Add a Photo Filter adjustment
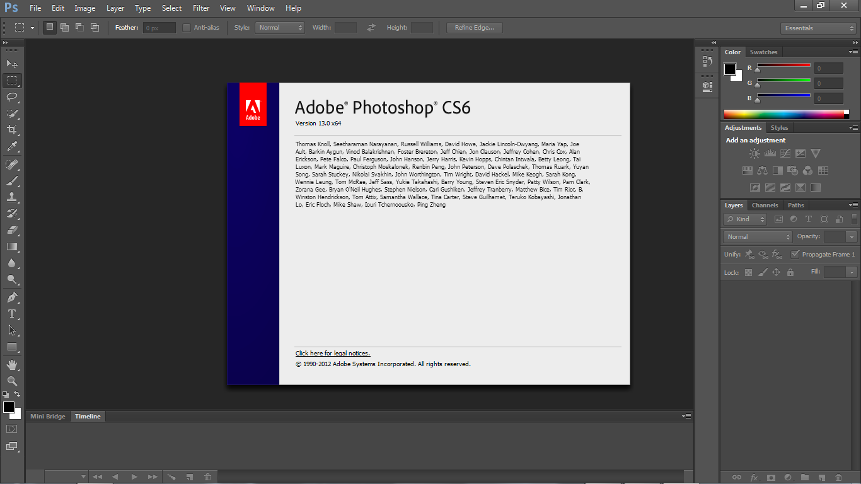Screen dimensions: 861x484 (x=793, y=170)
